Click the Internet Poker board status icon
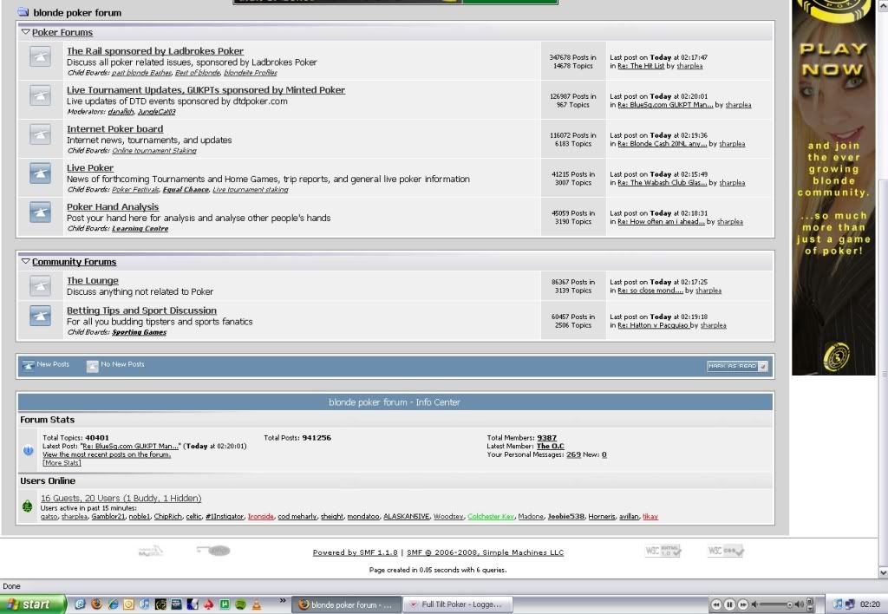The width and height of the screenshot is (888, 614). click(40, 134)
